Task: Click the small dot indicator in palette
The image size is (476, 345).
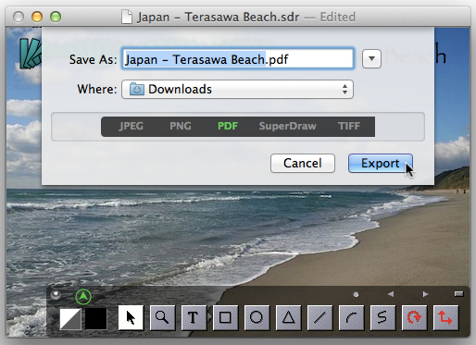Action: 356,295
